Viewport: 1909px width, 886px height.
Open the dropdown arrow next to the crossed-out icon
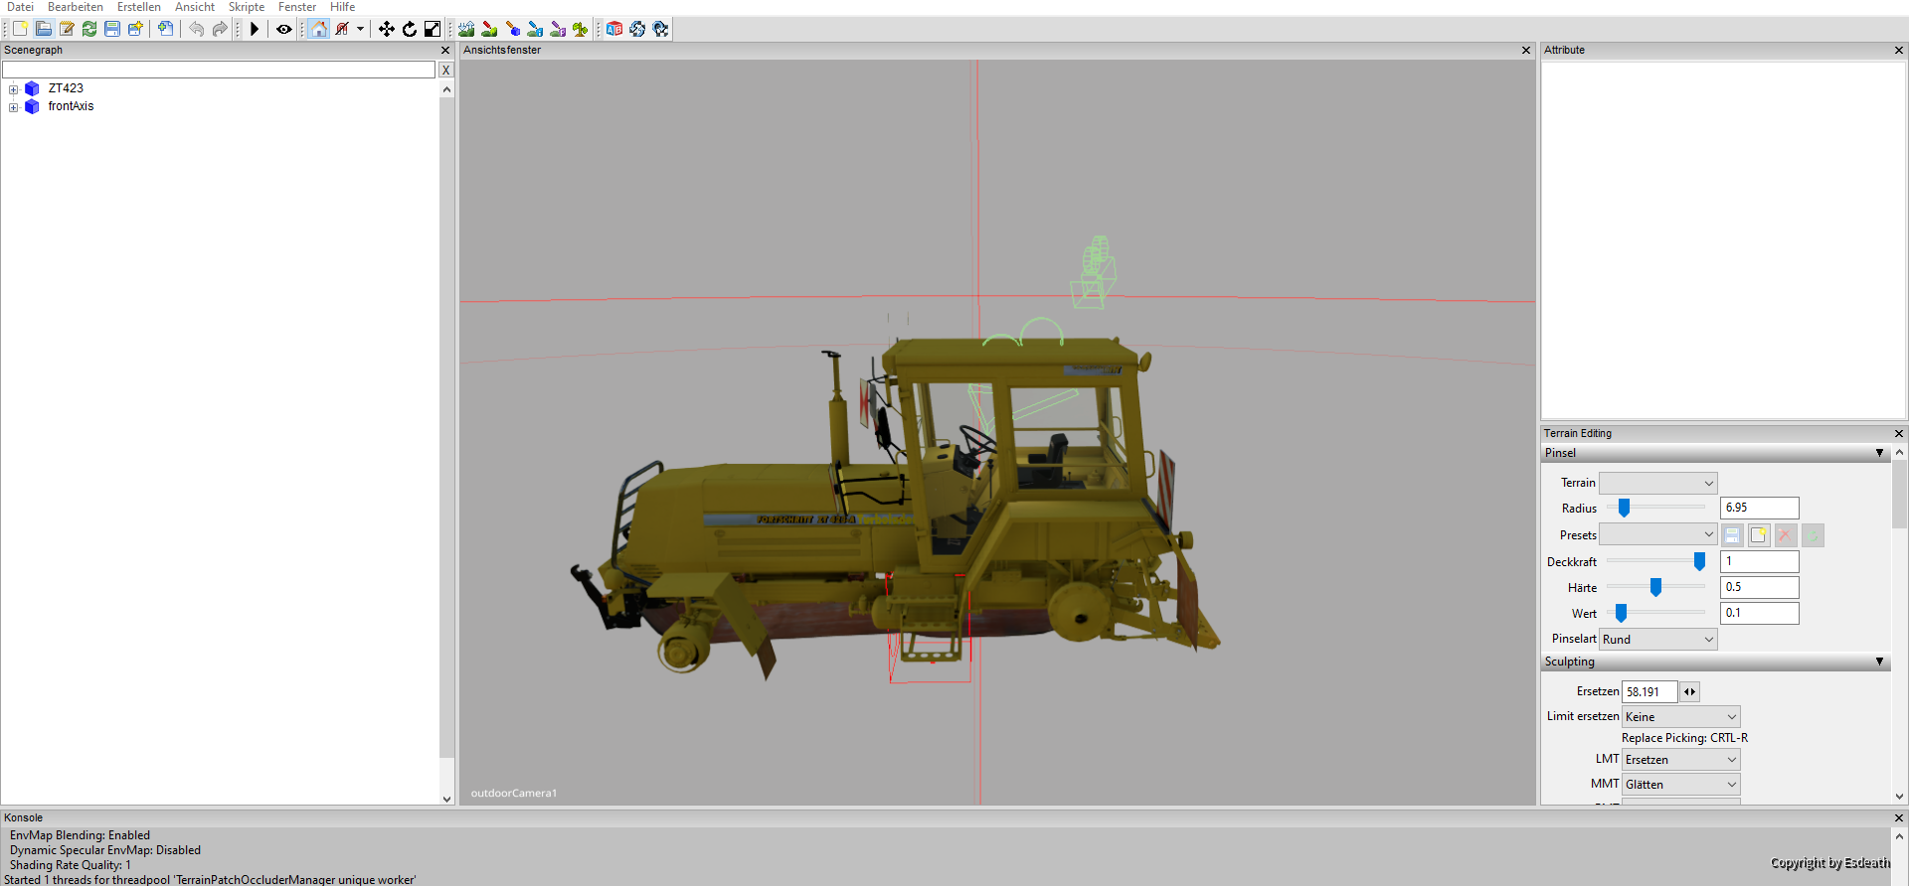click(360, 29)
